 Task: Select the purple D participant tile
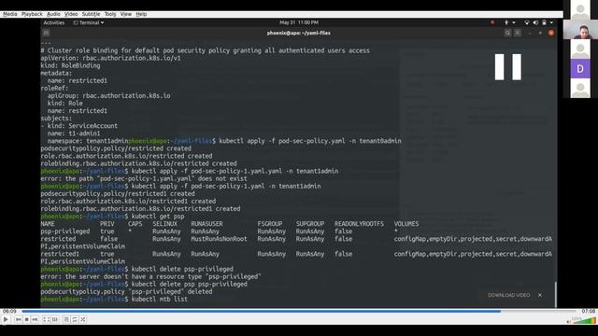(x=580, y=68)
